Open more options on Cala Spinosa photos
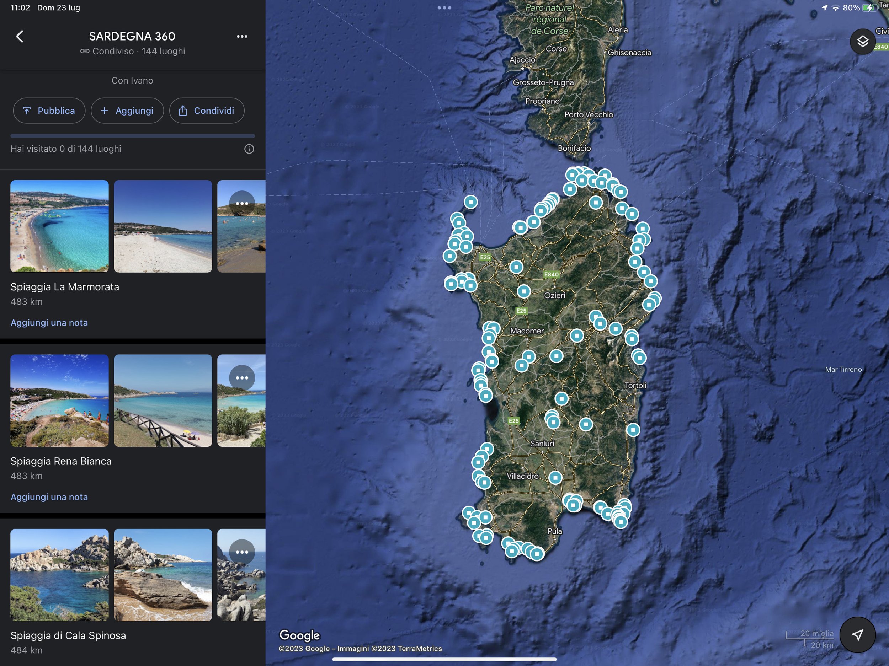The height and width of the screenshot is (666, 889). point(242,552)
